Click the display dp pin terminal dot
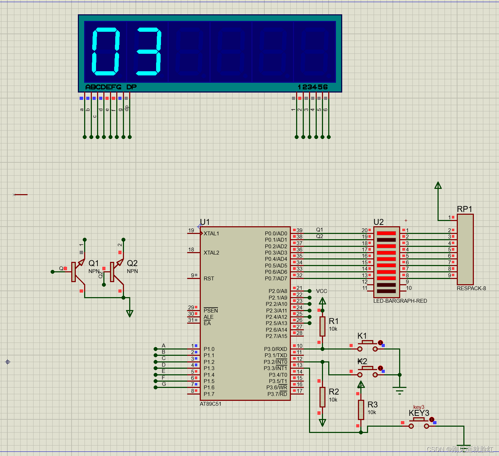 coord(130,137)
